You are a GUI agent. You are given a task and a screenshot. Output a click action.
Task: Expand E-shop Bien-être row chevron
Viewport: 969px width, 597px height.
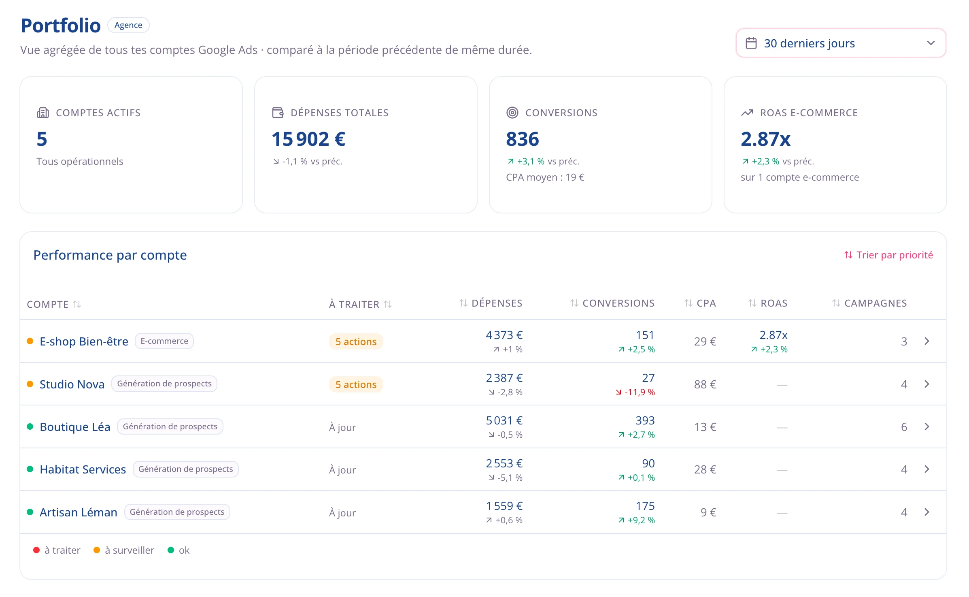[927, 341]
